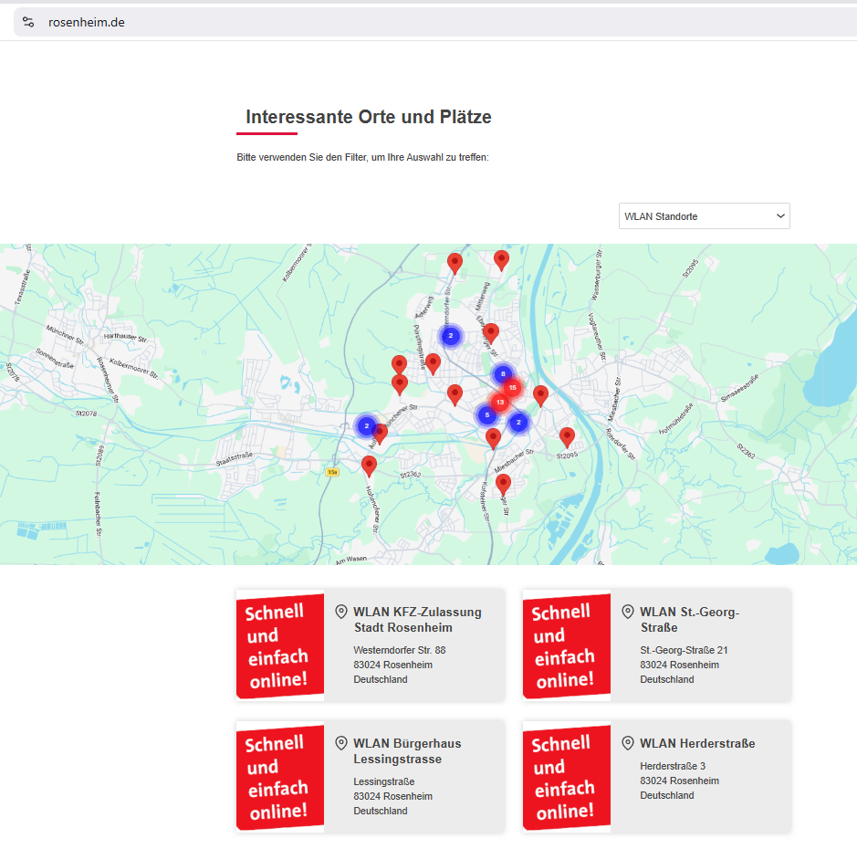Expand the blue cluster marker labeled 8
The image size is (857, 849).
click(503, 373)
